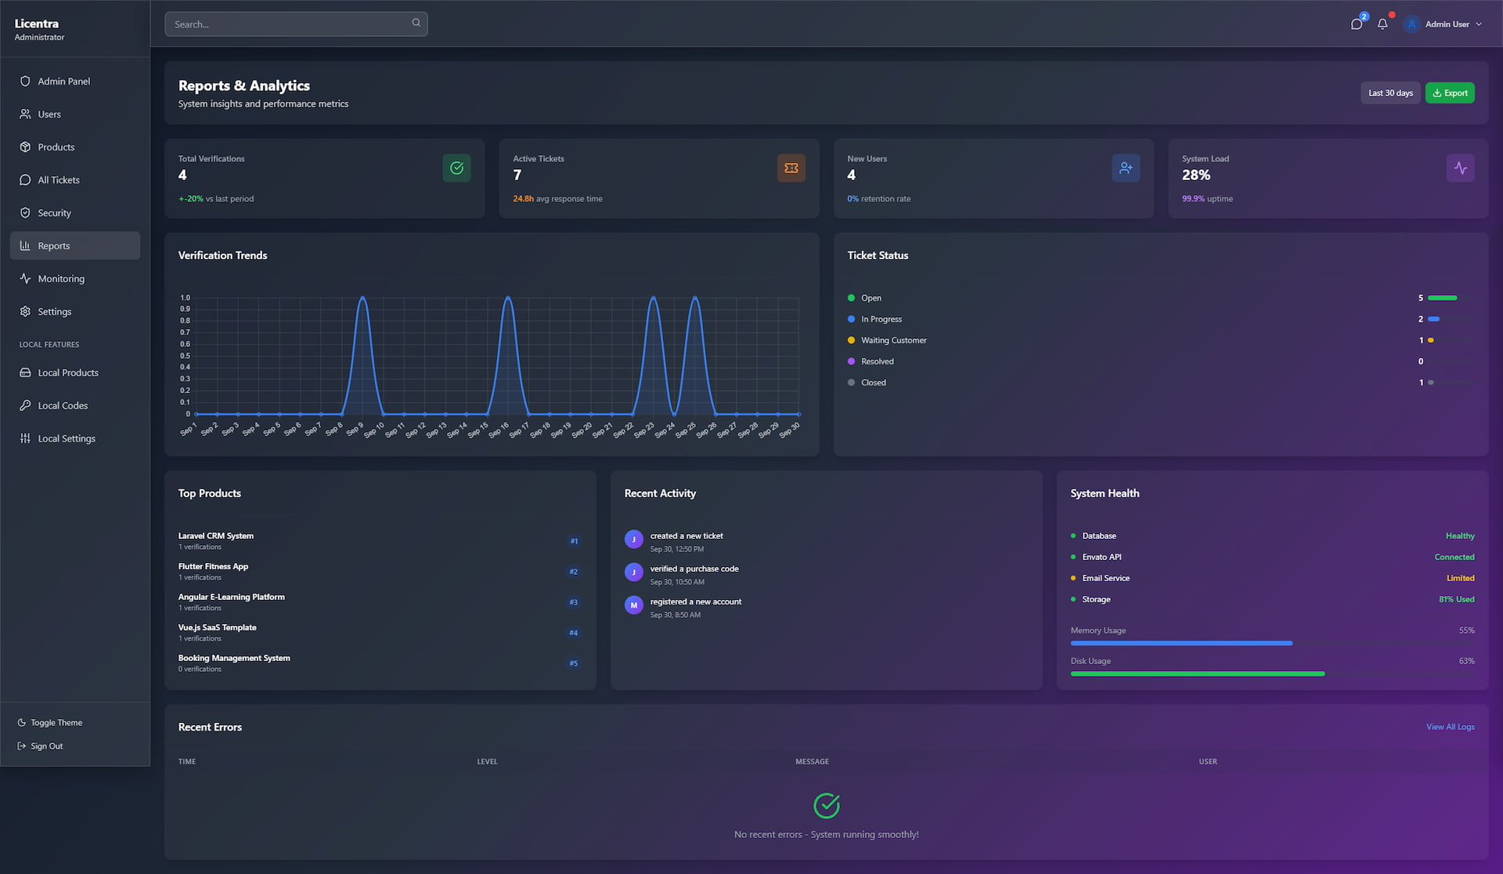Click the New Users person-plus icon
The height and width of the screenshot is (874, 1503).
click(x=1126, y=168)
